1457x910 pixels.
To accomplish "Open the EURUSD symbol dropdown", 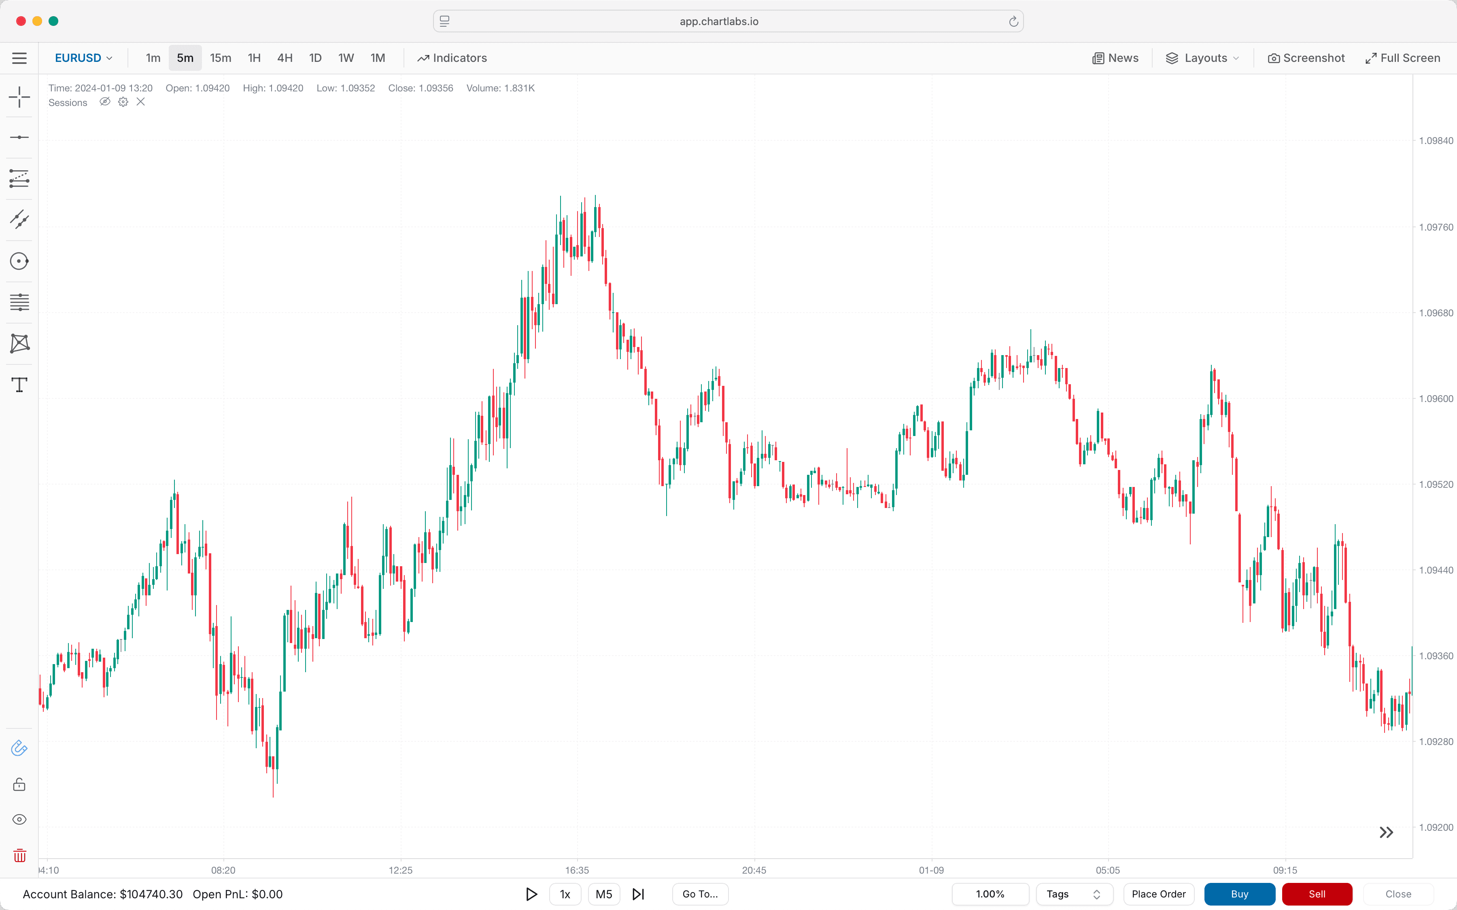I will (x=84, y=58).
